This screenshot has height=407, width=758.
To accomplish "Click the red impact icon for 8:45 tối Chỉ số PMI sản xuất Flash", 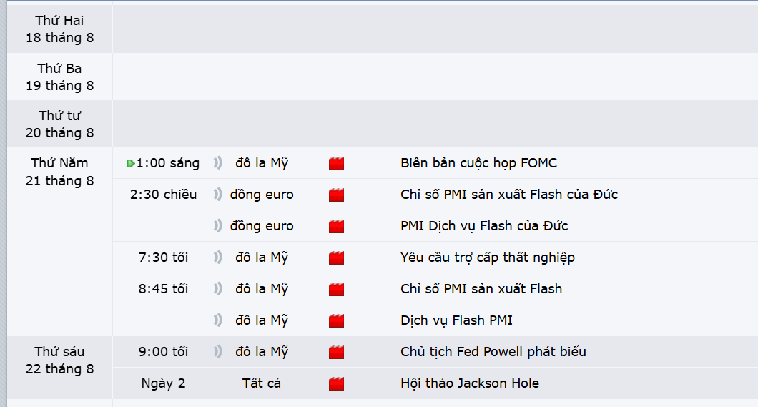I will pyautogui.click(x=336, y=289).
